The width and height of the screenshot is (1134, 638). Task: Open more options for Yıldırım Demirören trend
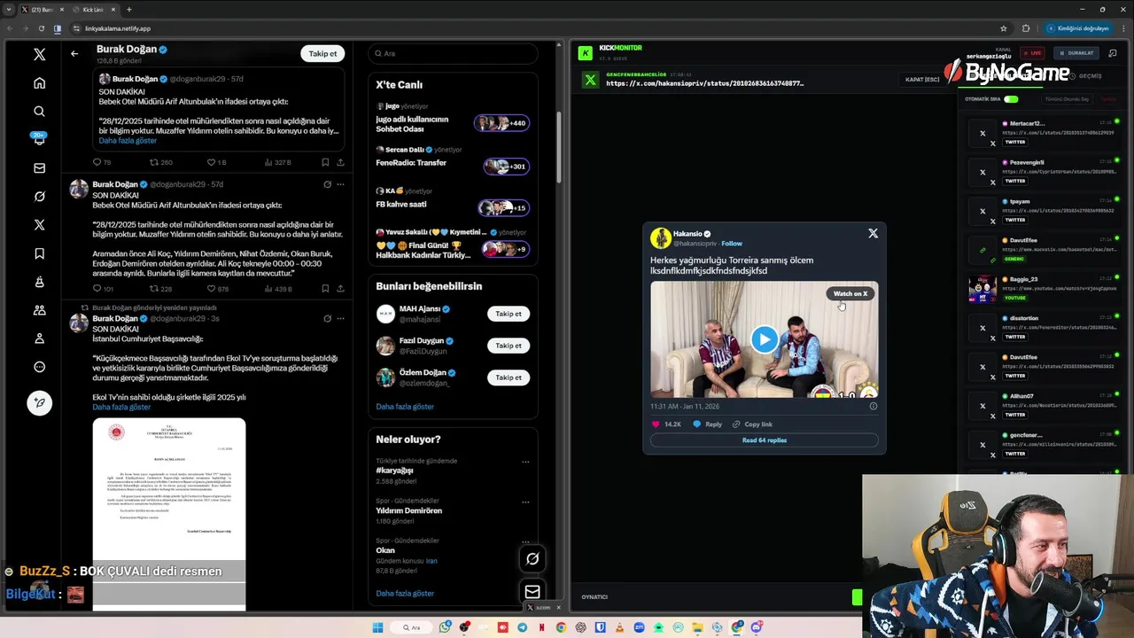tap(525, 502)
